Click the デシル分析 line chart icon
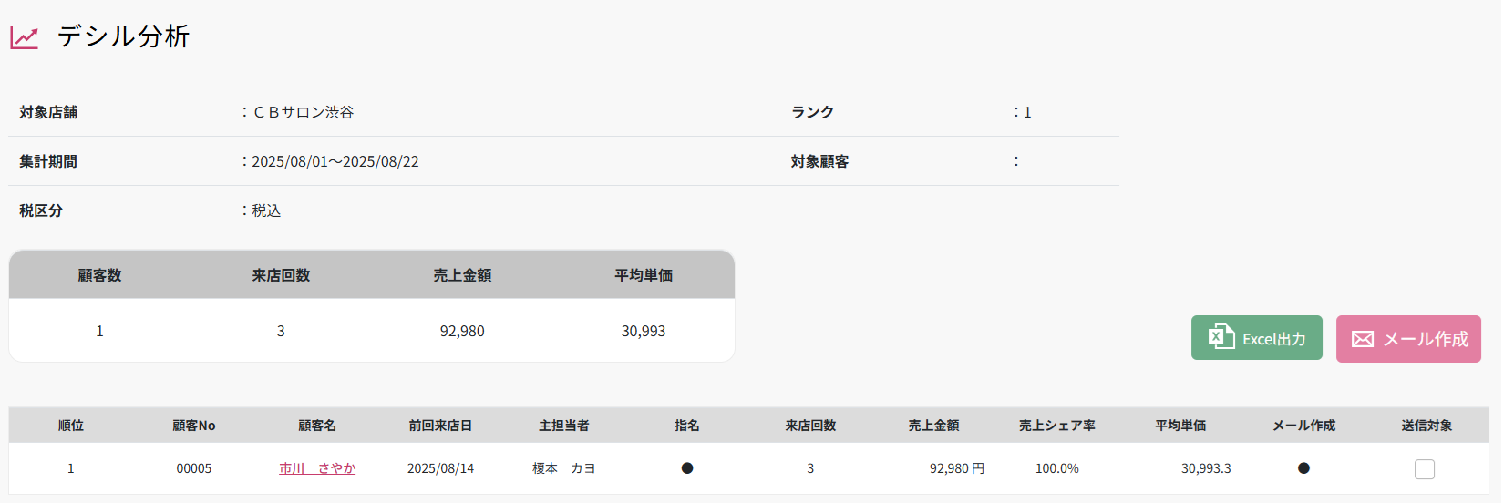Viewport: 1504px width, 503px height. click(25, 37)
